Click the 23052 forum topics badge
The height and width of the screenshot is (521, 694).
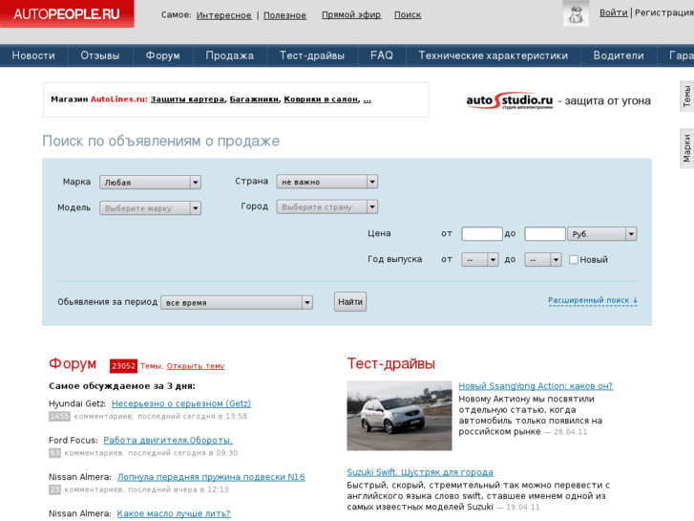coord(123,366)
